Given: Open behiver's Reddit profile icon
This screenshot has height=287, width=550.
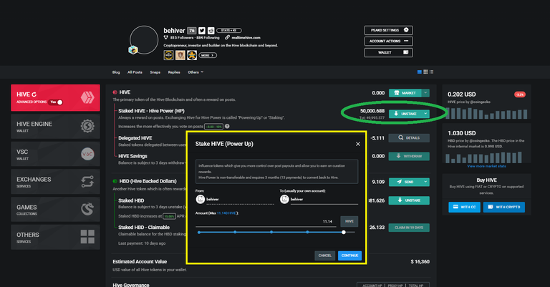Looking at the screenshot, I should [211, 31].
